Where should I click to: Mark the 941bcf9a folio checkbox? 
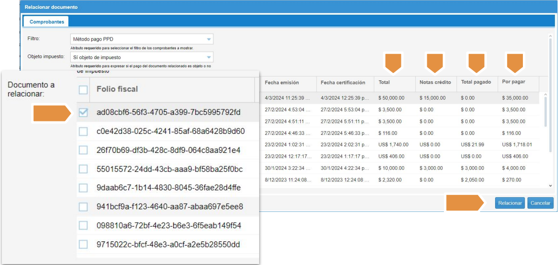[83, 207]
